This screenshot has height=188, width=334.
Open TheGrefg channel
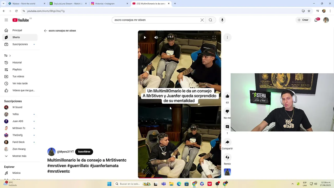(x=20, y=135)
